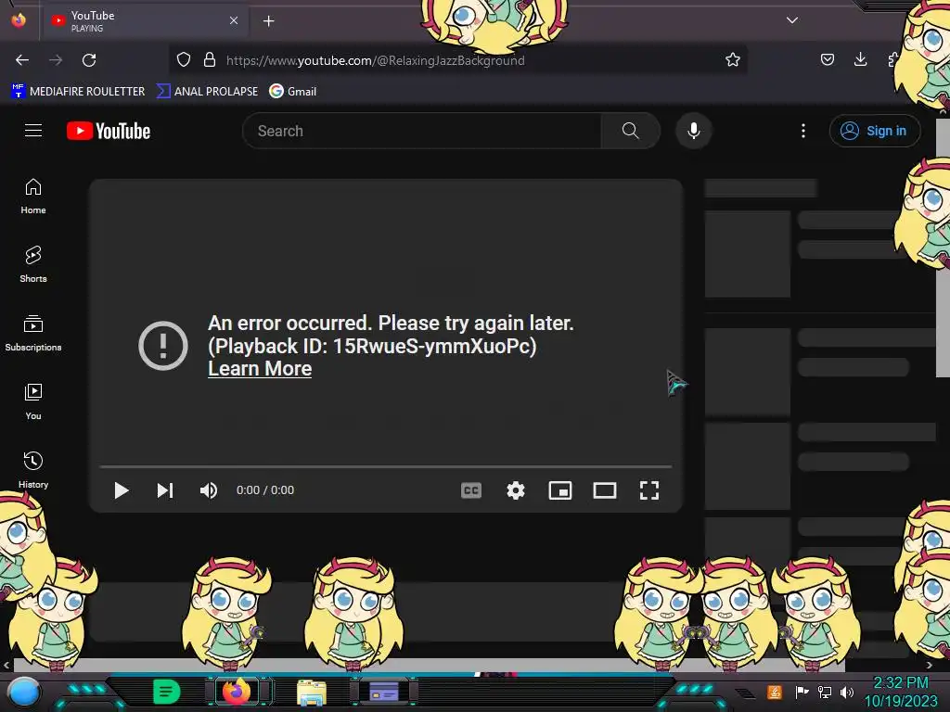Open Action Center flag icon
The width and height of the screenshot is (950, 712).
(x=802, y=692)
